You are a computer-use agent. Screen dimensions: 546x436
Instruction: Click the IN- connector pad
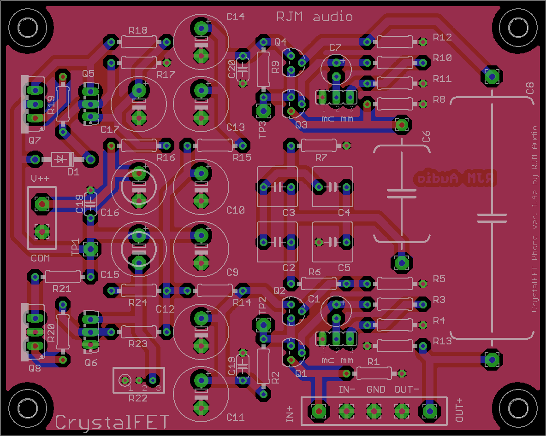pyautogui.click(x=346, y=411)
